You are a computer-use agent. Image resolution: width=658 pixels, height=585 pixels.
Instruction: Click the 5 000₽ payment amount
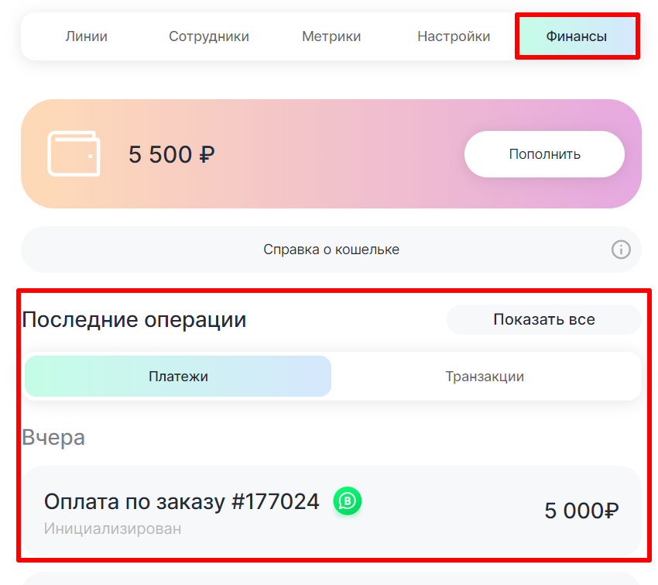[x=581, y=511]
